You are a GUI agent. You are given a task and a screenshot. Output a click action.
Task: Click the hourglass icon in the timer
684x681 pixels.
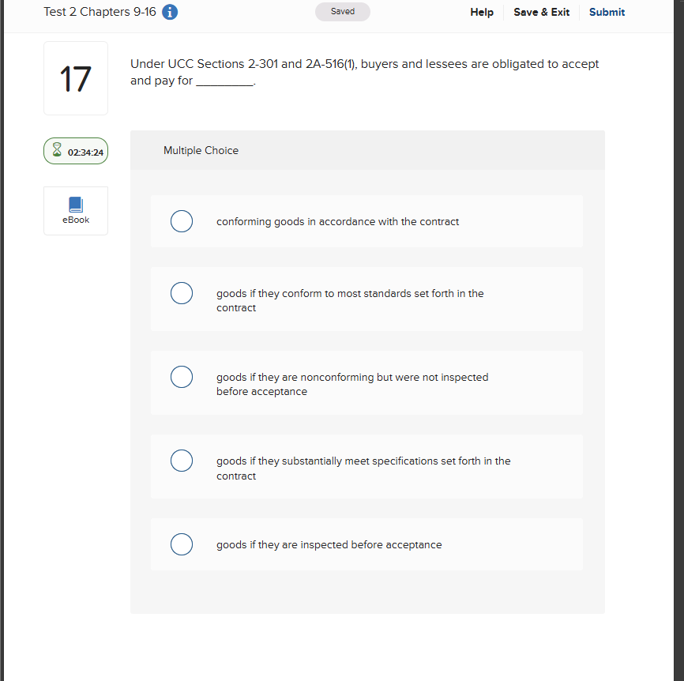[x=56, y=150]
